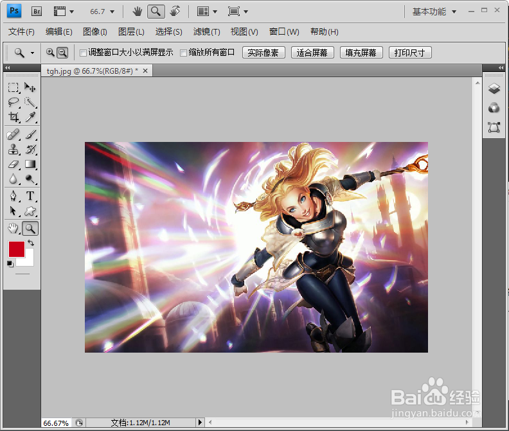The height and width of the screenshot is (431, 509).
Task: Click the white background color swatch
Action: point(30,261)
